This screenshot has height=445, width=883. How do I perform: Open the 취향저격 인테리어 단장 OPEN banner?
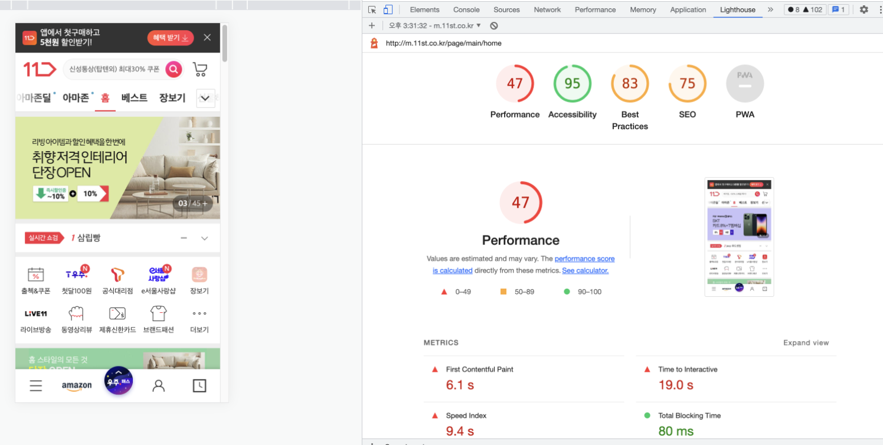(x=118, y=168)
